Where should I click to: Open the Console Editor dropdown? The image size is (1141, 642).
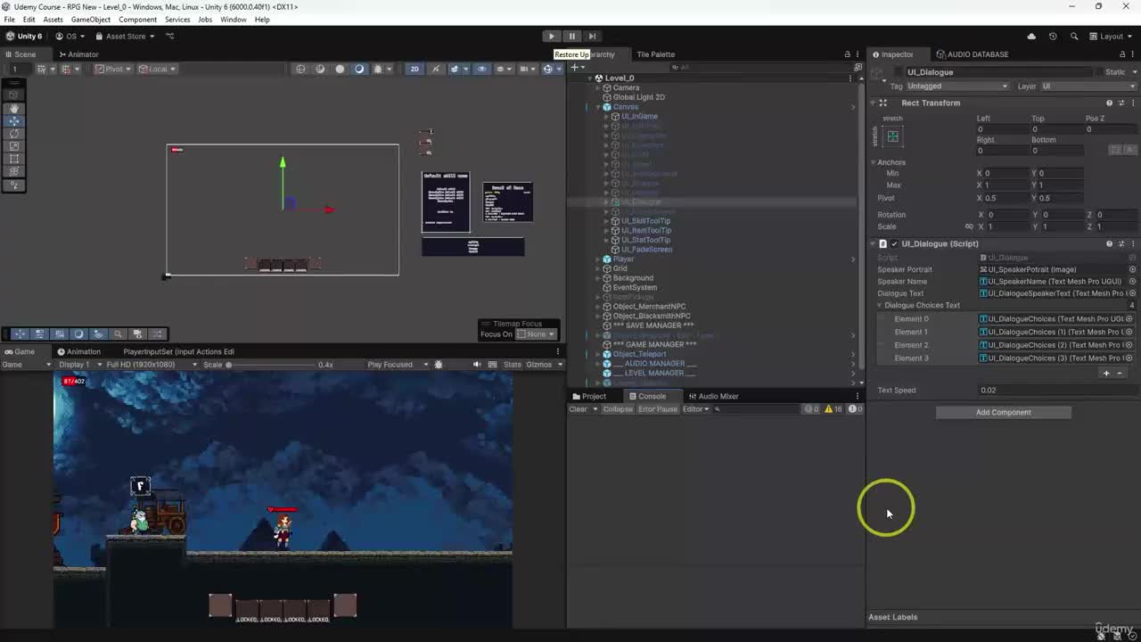click(696, 409)
